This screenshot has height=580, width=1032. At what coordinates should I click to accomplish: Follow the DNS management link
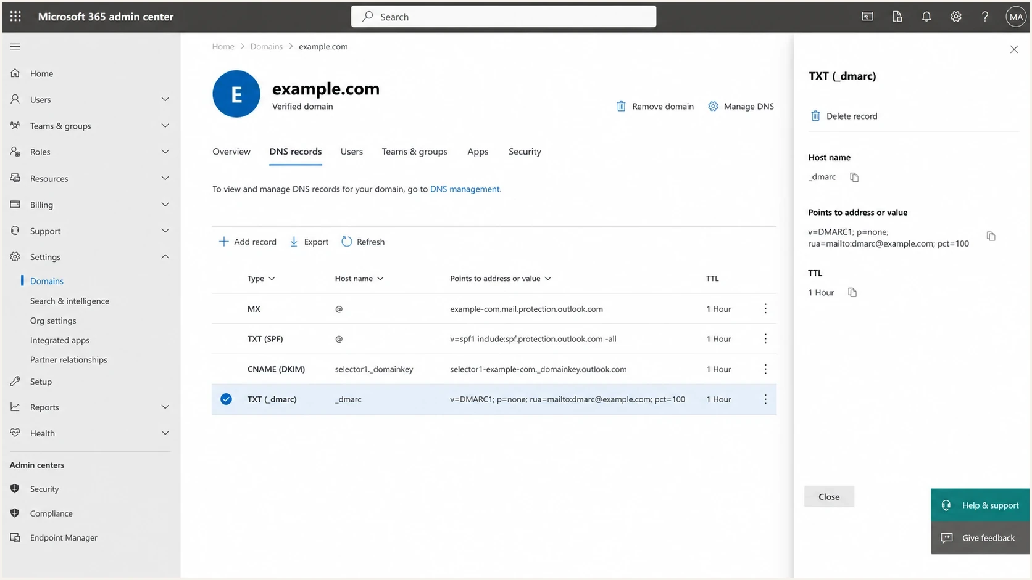[x=465, y=189]
